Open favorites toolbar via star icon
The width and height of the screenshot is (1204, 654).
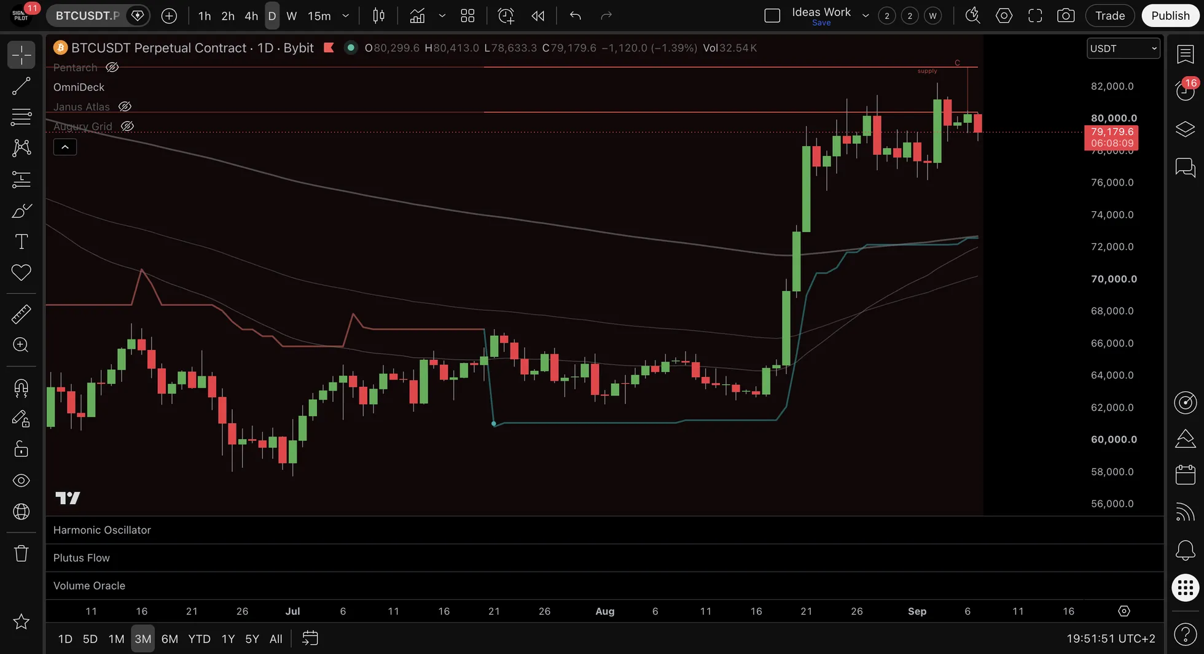21,621
